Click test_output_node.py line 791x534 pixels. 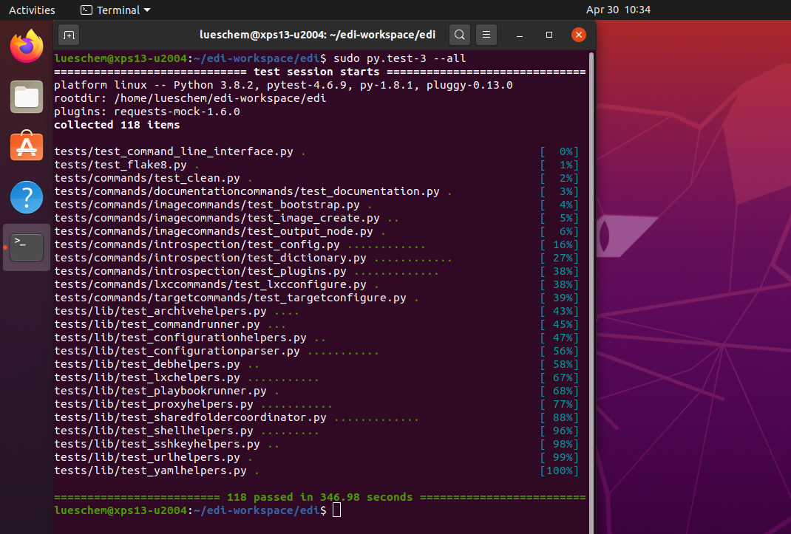316,231
